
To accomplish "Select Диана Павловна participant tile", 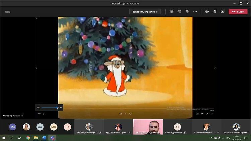I will [236, 127].
